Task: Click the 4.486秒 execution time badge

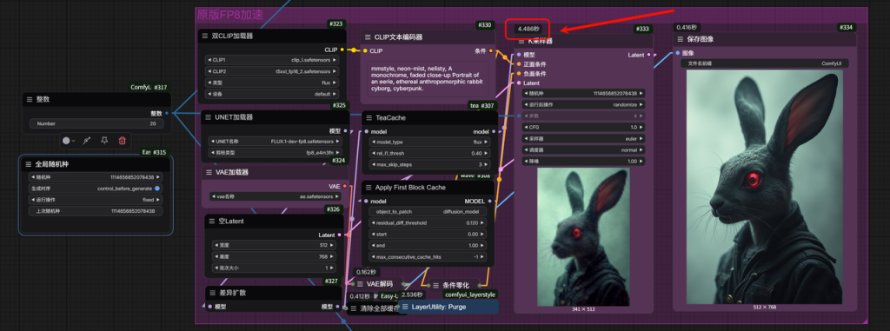Action: pyautogui.click(x=528, y=29)
